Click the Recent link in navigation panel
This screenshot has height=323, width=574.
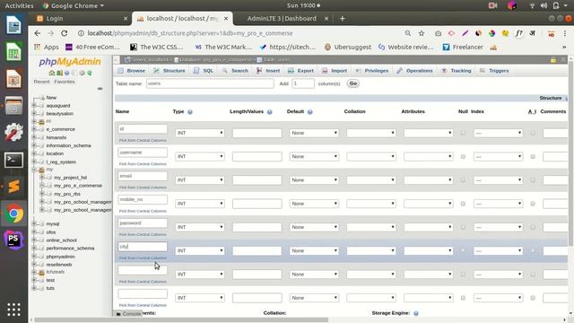click(41, 82)
